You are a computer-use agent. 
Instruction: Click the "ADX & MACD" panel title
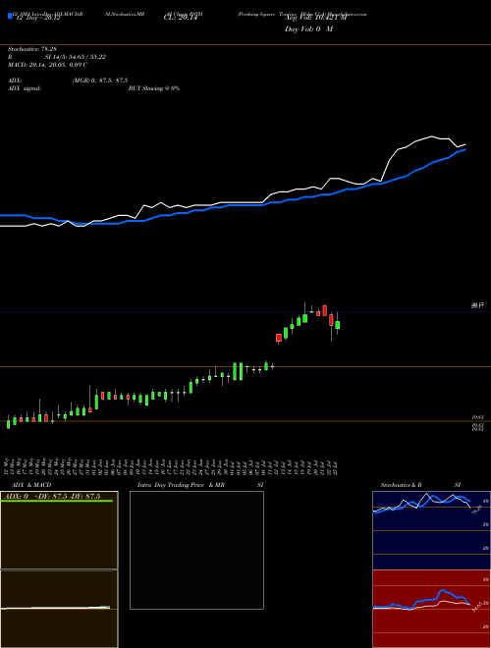[31, 485]
